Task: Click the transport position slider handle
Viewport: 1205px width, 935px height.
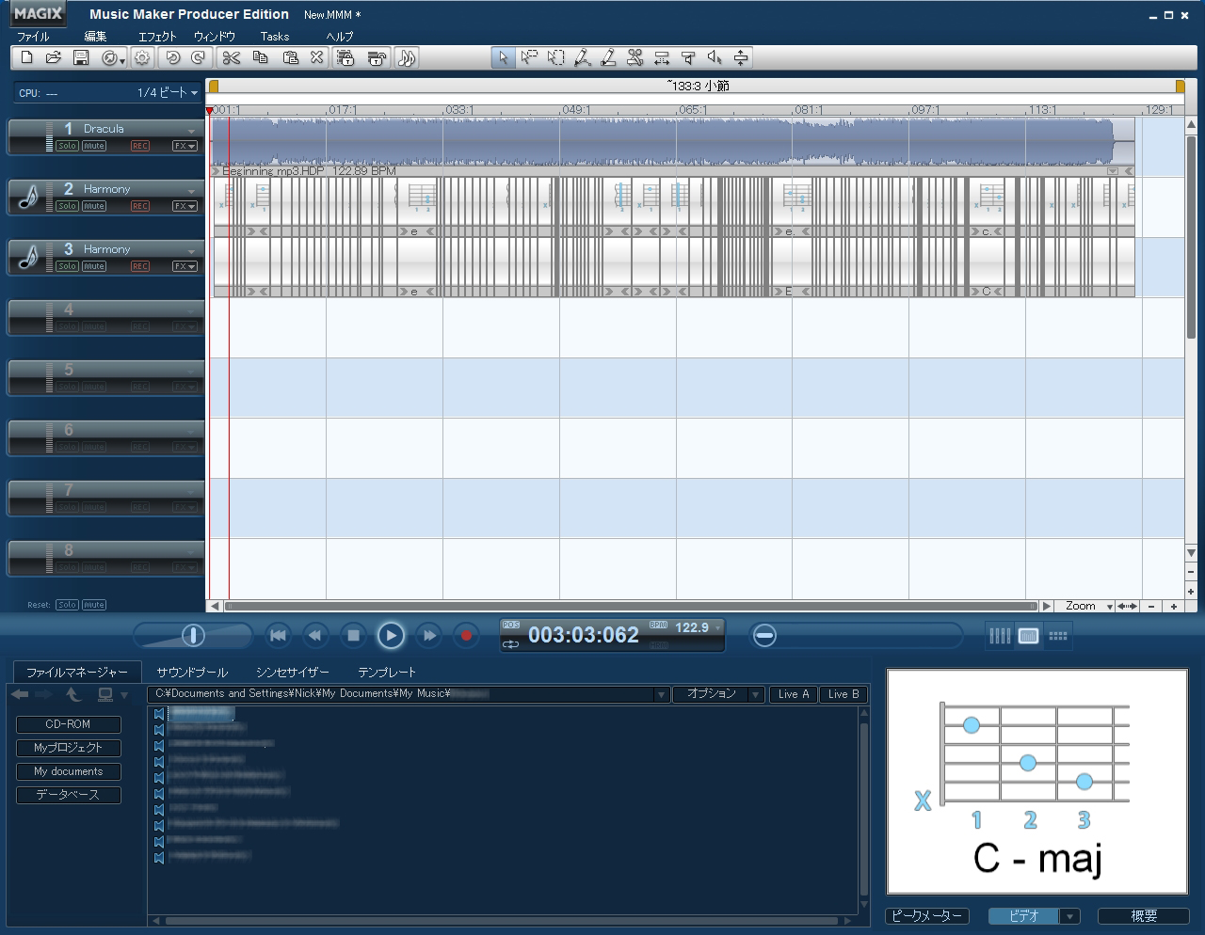Action: (x=765, y=636)
